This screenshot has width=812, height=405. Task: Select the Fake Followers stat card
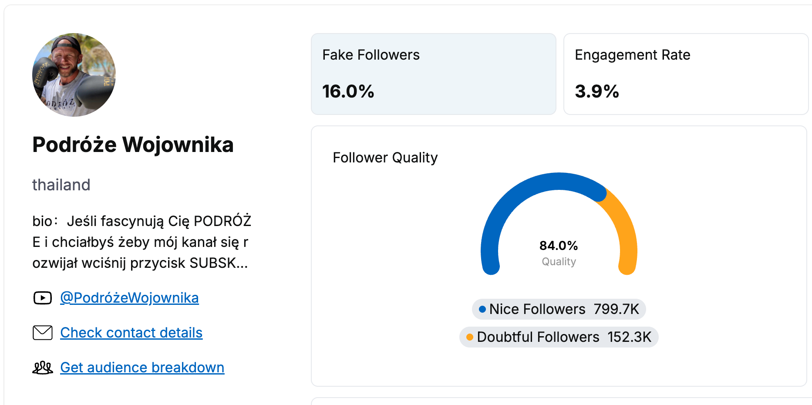point(433,74)
